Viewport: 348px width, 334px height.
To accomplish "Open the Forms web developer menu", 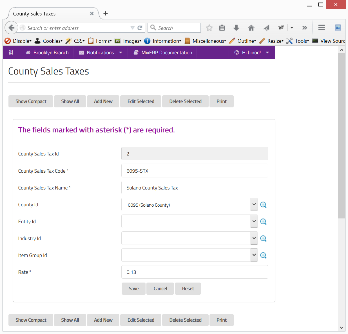I will (x=100, y=41).
